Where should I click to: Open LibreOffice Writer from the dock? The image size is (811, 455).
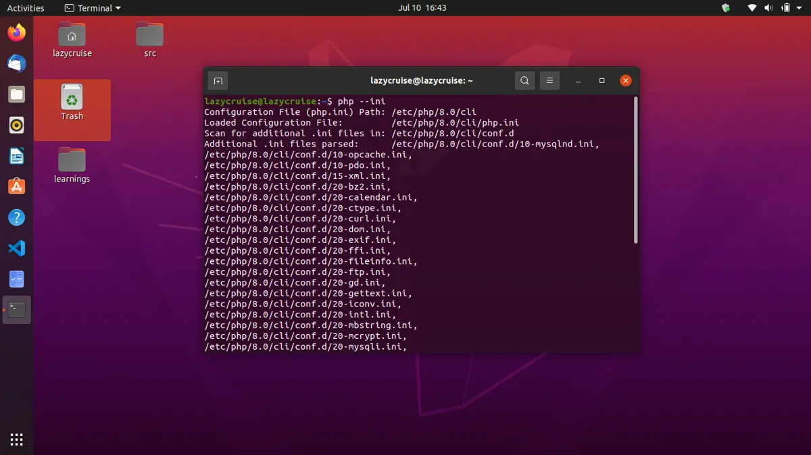click(x=17, y=156)
